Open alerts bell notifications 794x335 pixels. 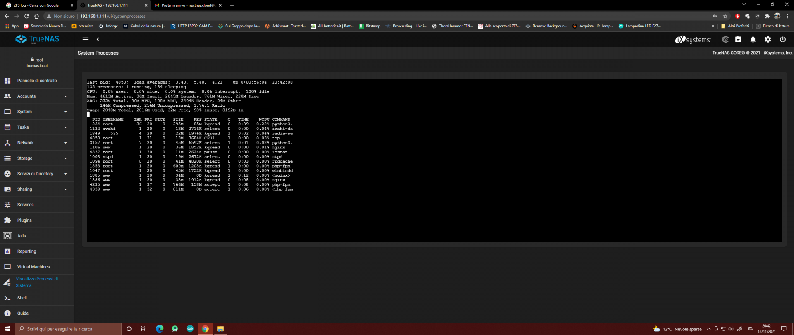(753, 39)
